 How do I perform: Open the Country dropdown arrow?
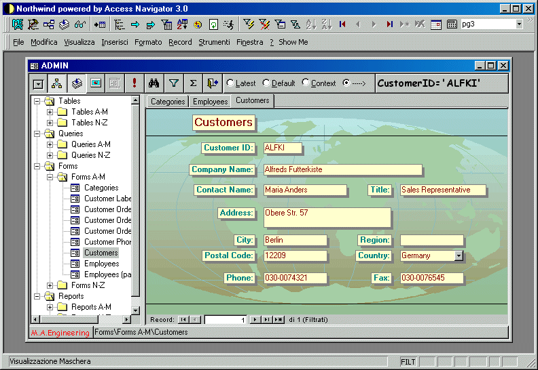click(x=459, y=256)
